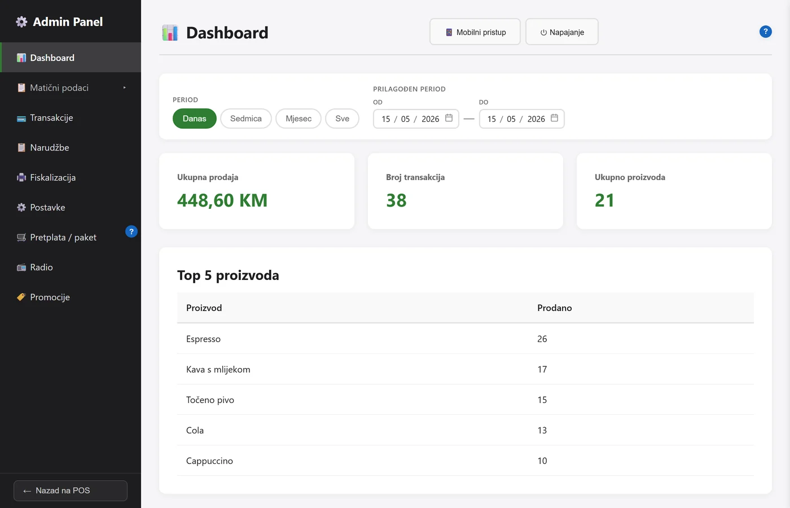The image size is (790, 508).
Task: Click the Točeno pivo row
Action: (x=466, y=400)
